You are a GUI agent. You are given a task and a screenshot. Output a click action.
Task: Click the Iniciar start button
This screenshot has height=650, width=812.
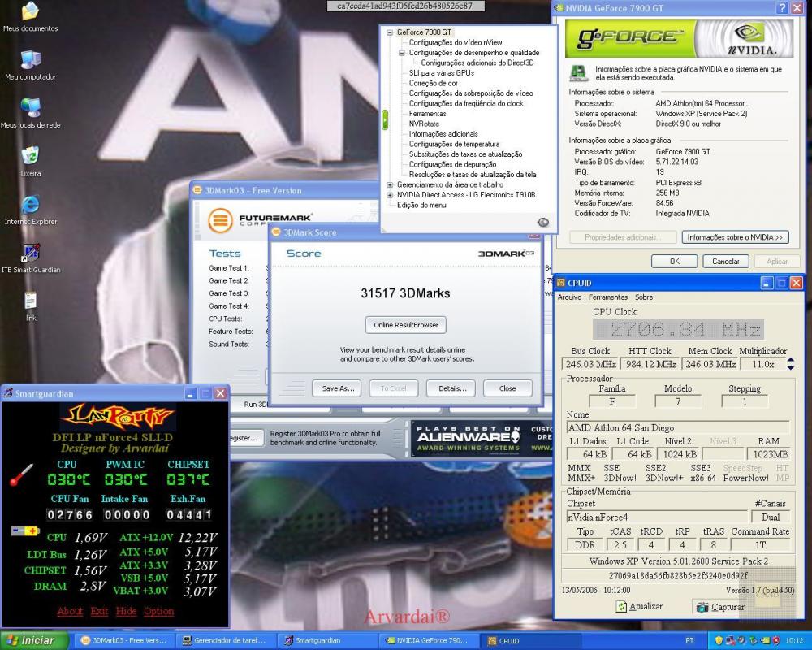pos(30,640)
